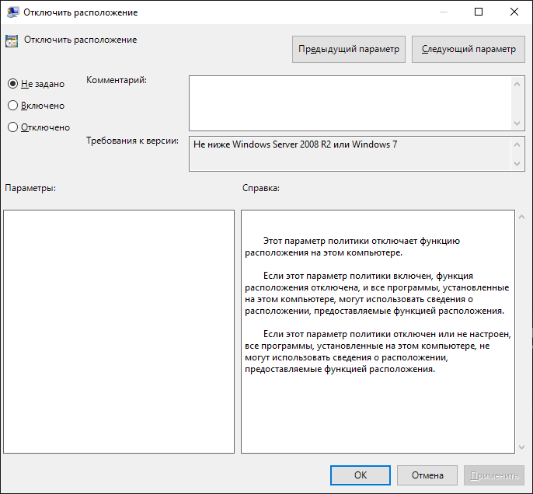
Task: Click the policy setting icon beside the heading
Action: (12, 40)
